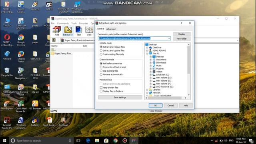Switch to the General tab
This screenshot has height=144, width=256.
coord(100,29)
